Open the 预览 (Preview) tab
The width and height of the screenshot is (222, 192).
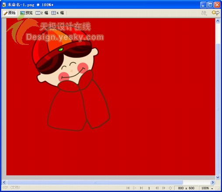[26, 13]
